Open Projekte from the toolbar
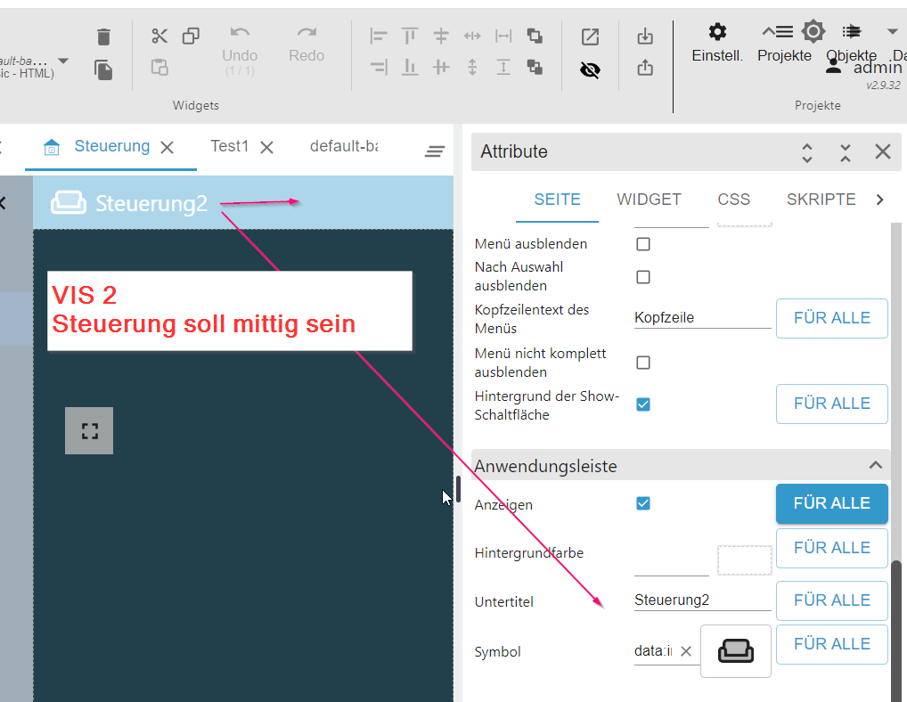Screen dimensions: 907x702 (x=784, y=42)
